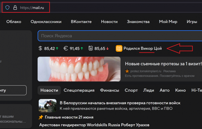Open the Родился Викор Цой fact
Screen dimensions: 202x129
143,48
